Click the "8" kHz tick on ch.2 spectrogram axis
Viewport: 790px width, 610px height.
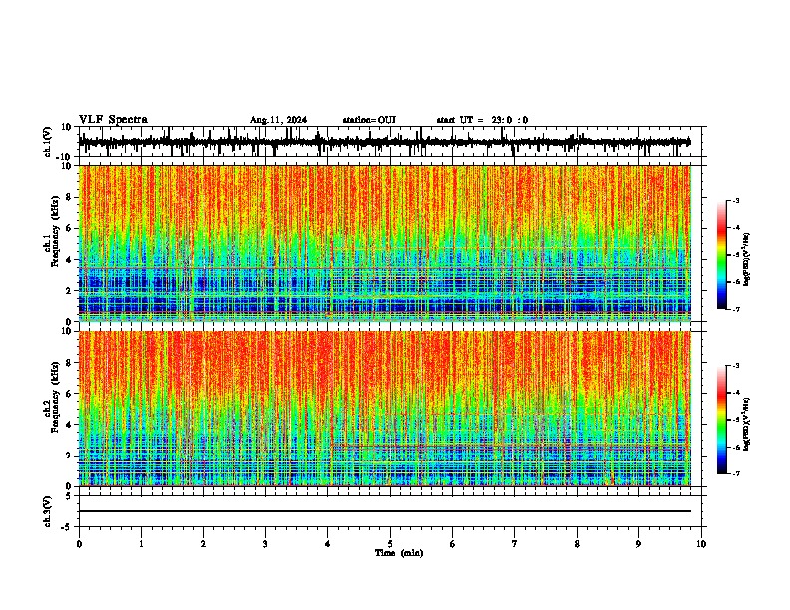click(69, 363)
